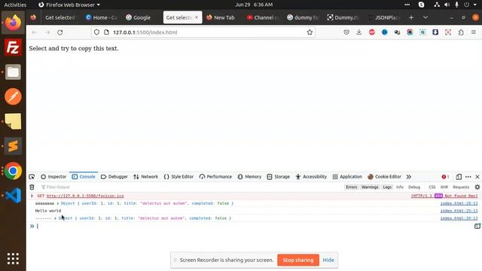
Task: Toggle the CSS filter
Action: [x=432, y=187]
